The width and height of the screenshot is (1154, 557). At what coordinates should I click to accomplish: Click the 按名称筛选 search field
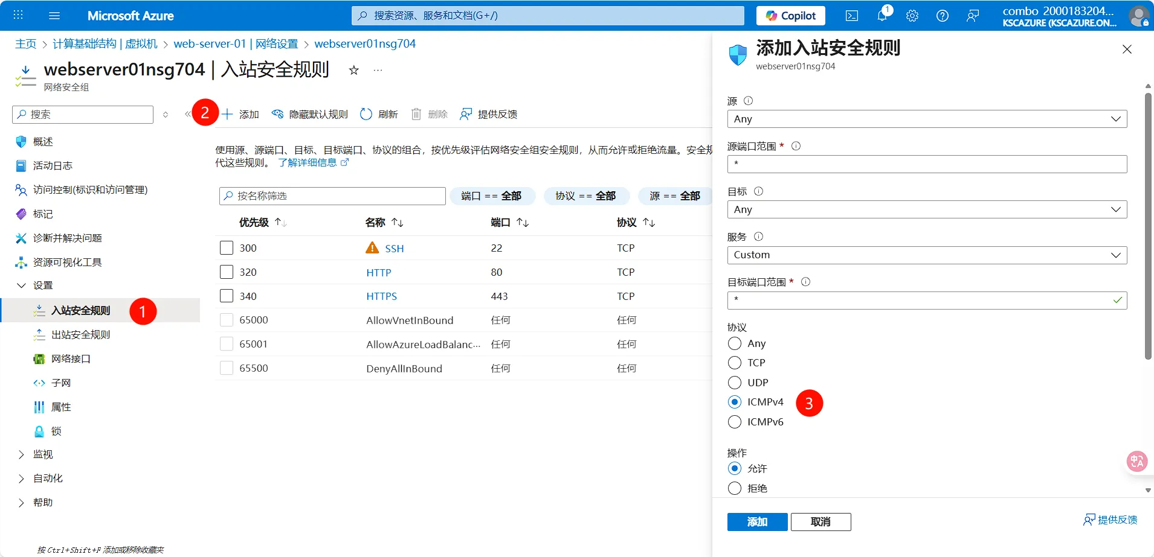(x=332, y=196)
